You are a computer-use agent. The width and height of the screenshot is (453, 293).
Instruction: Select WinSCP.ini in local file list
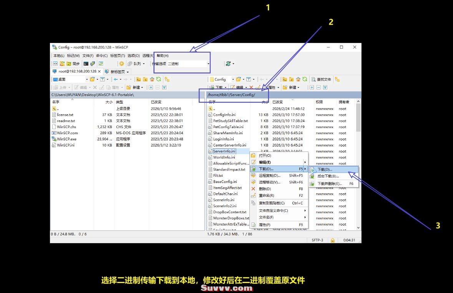coord(65,145)
